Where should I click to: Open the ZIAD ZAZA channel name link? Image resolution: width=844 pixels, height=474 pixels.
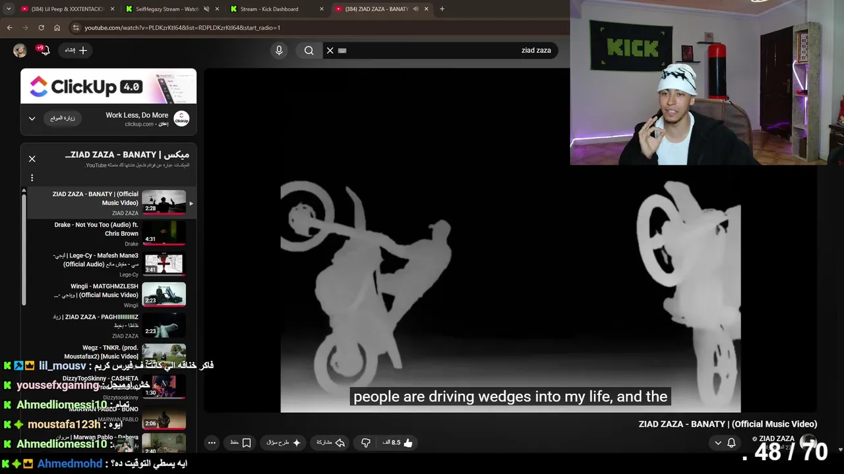pos(777,438)
